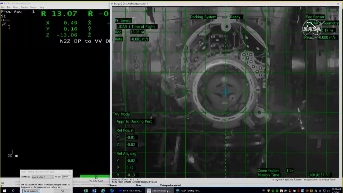
Task: Click the 'VV Mode' label
Action: coord(122,114)
